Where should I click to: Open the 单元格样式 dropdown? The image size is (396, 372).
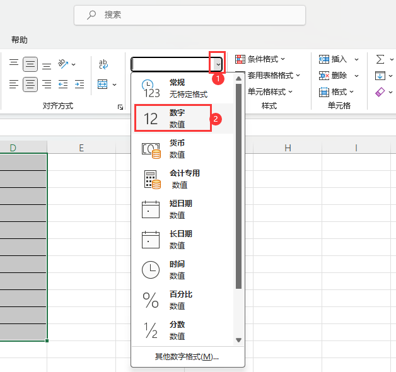pos(270,91)
